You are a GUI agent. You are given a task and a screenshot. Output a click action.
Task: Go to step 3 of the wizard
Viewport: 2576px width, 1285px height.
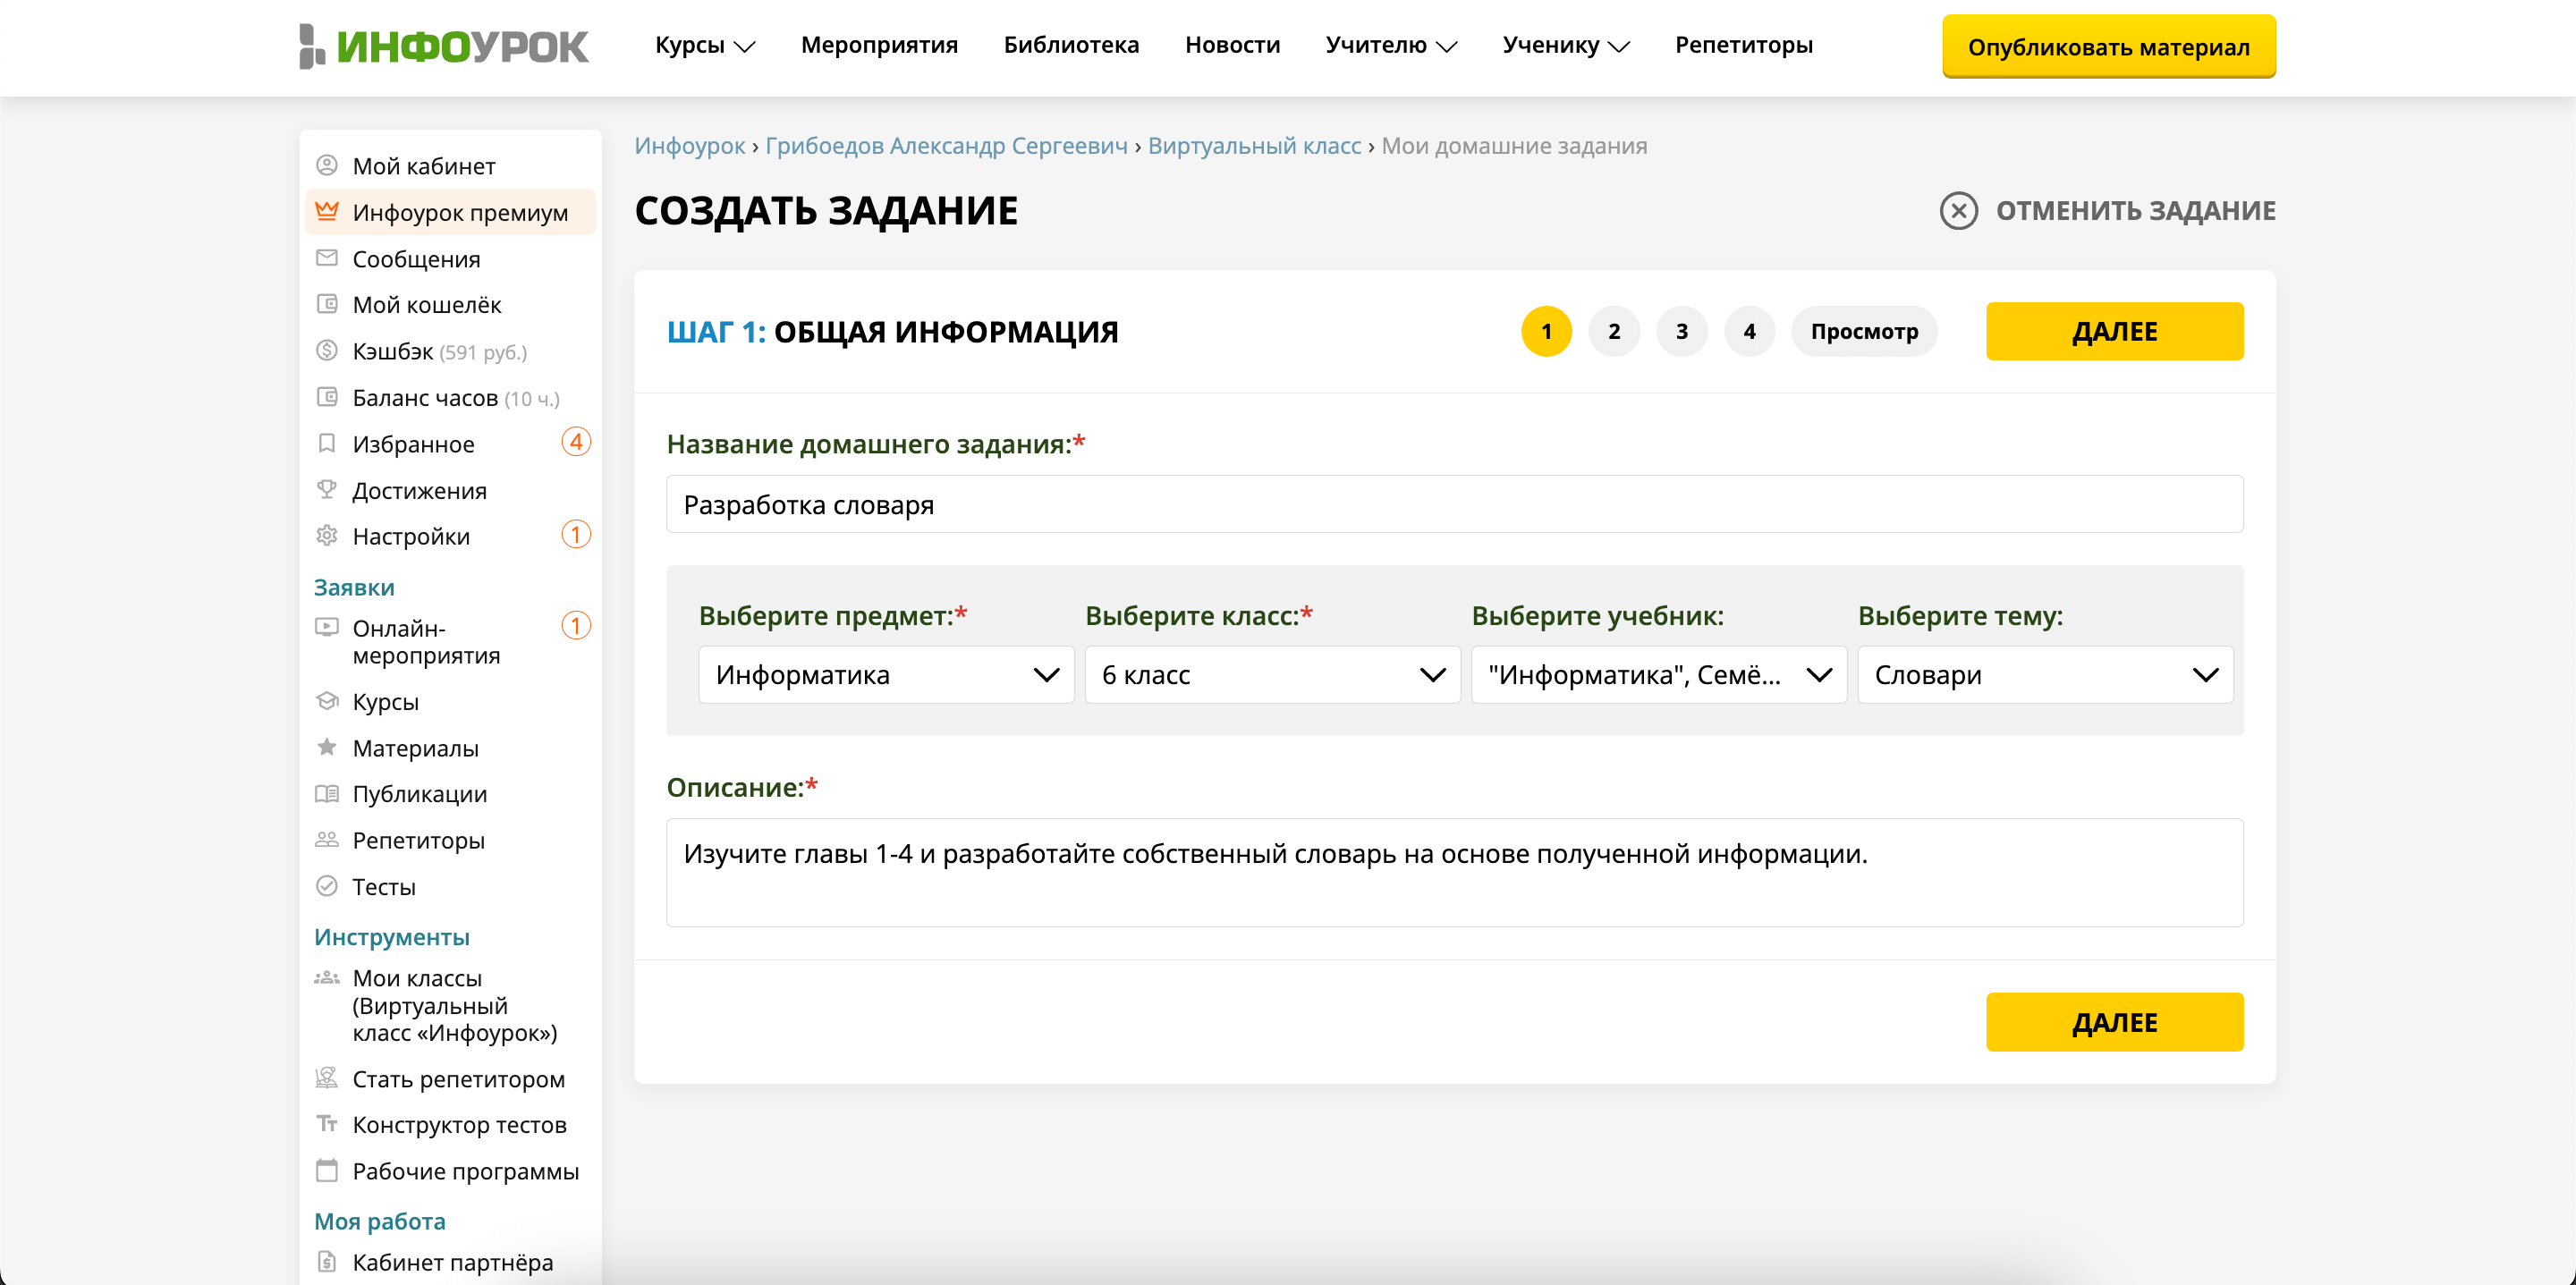[1682, 331]
